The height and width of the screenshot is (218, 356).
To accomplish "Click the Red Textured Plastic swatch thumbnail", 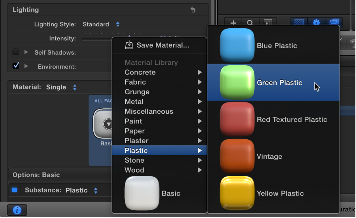I will pos(237,119).
